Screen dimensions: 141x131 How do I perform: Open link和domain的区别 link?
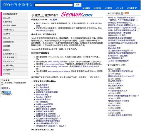(x=44, y=104)
